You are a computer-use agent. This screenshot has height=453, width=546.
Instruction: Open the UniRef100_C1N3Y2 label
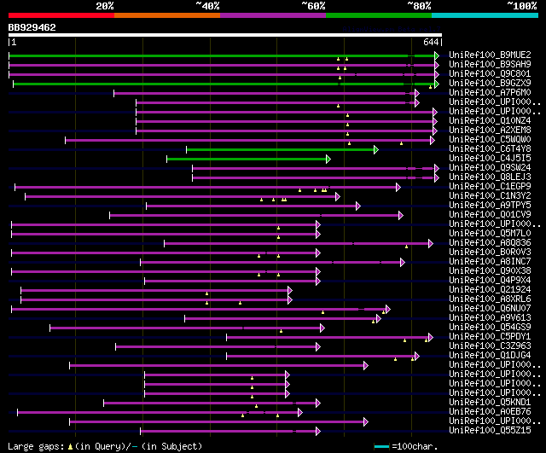point(490,195)
